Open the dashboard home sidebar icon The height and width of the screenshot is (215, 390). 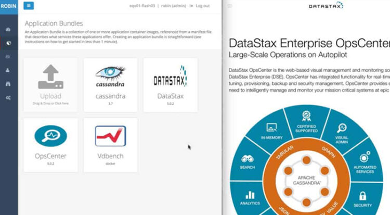coord(8,29)
